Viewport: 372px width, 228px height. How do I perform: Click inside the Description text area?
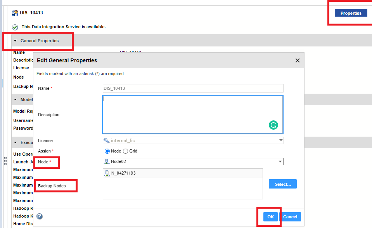click(x=193, y=115)
